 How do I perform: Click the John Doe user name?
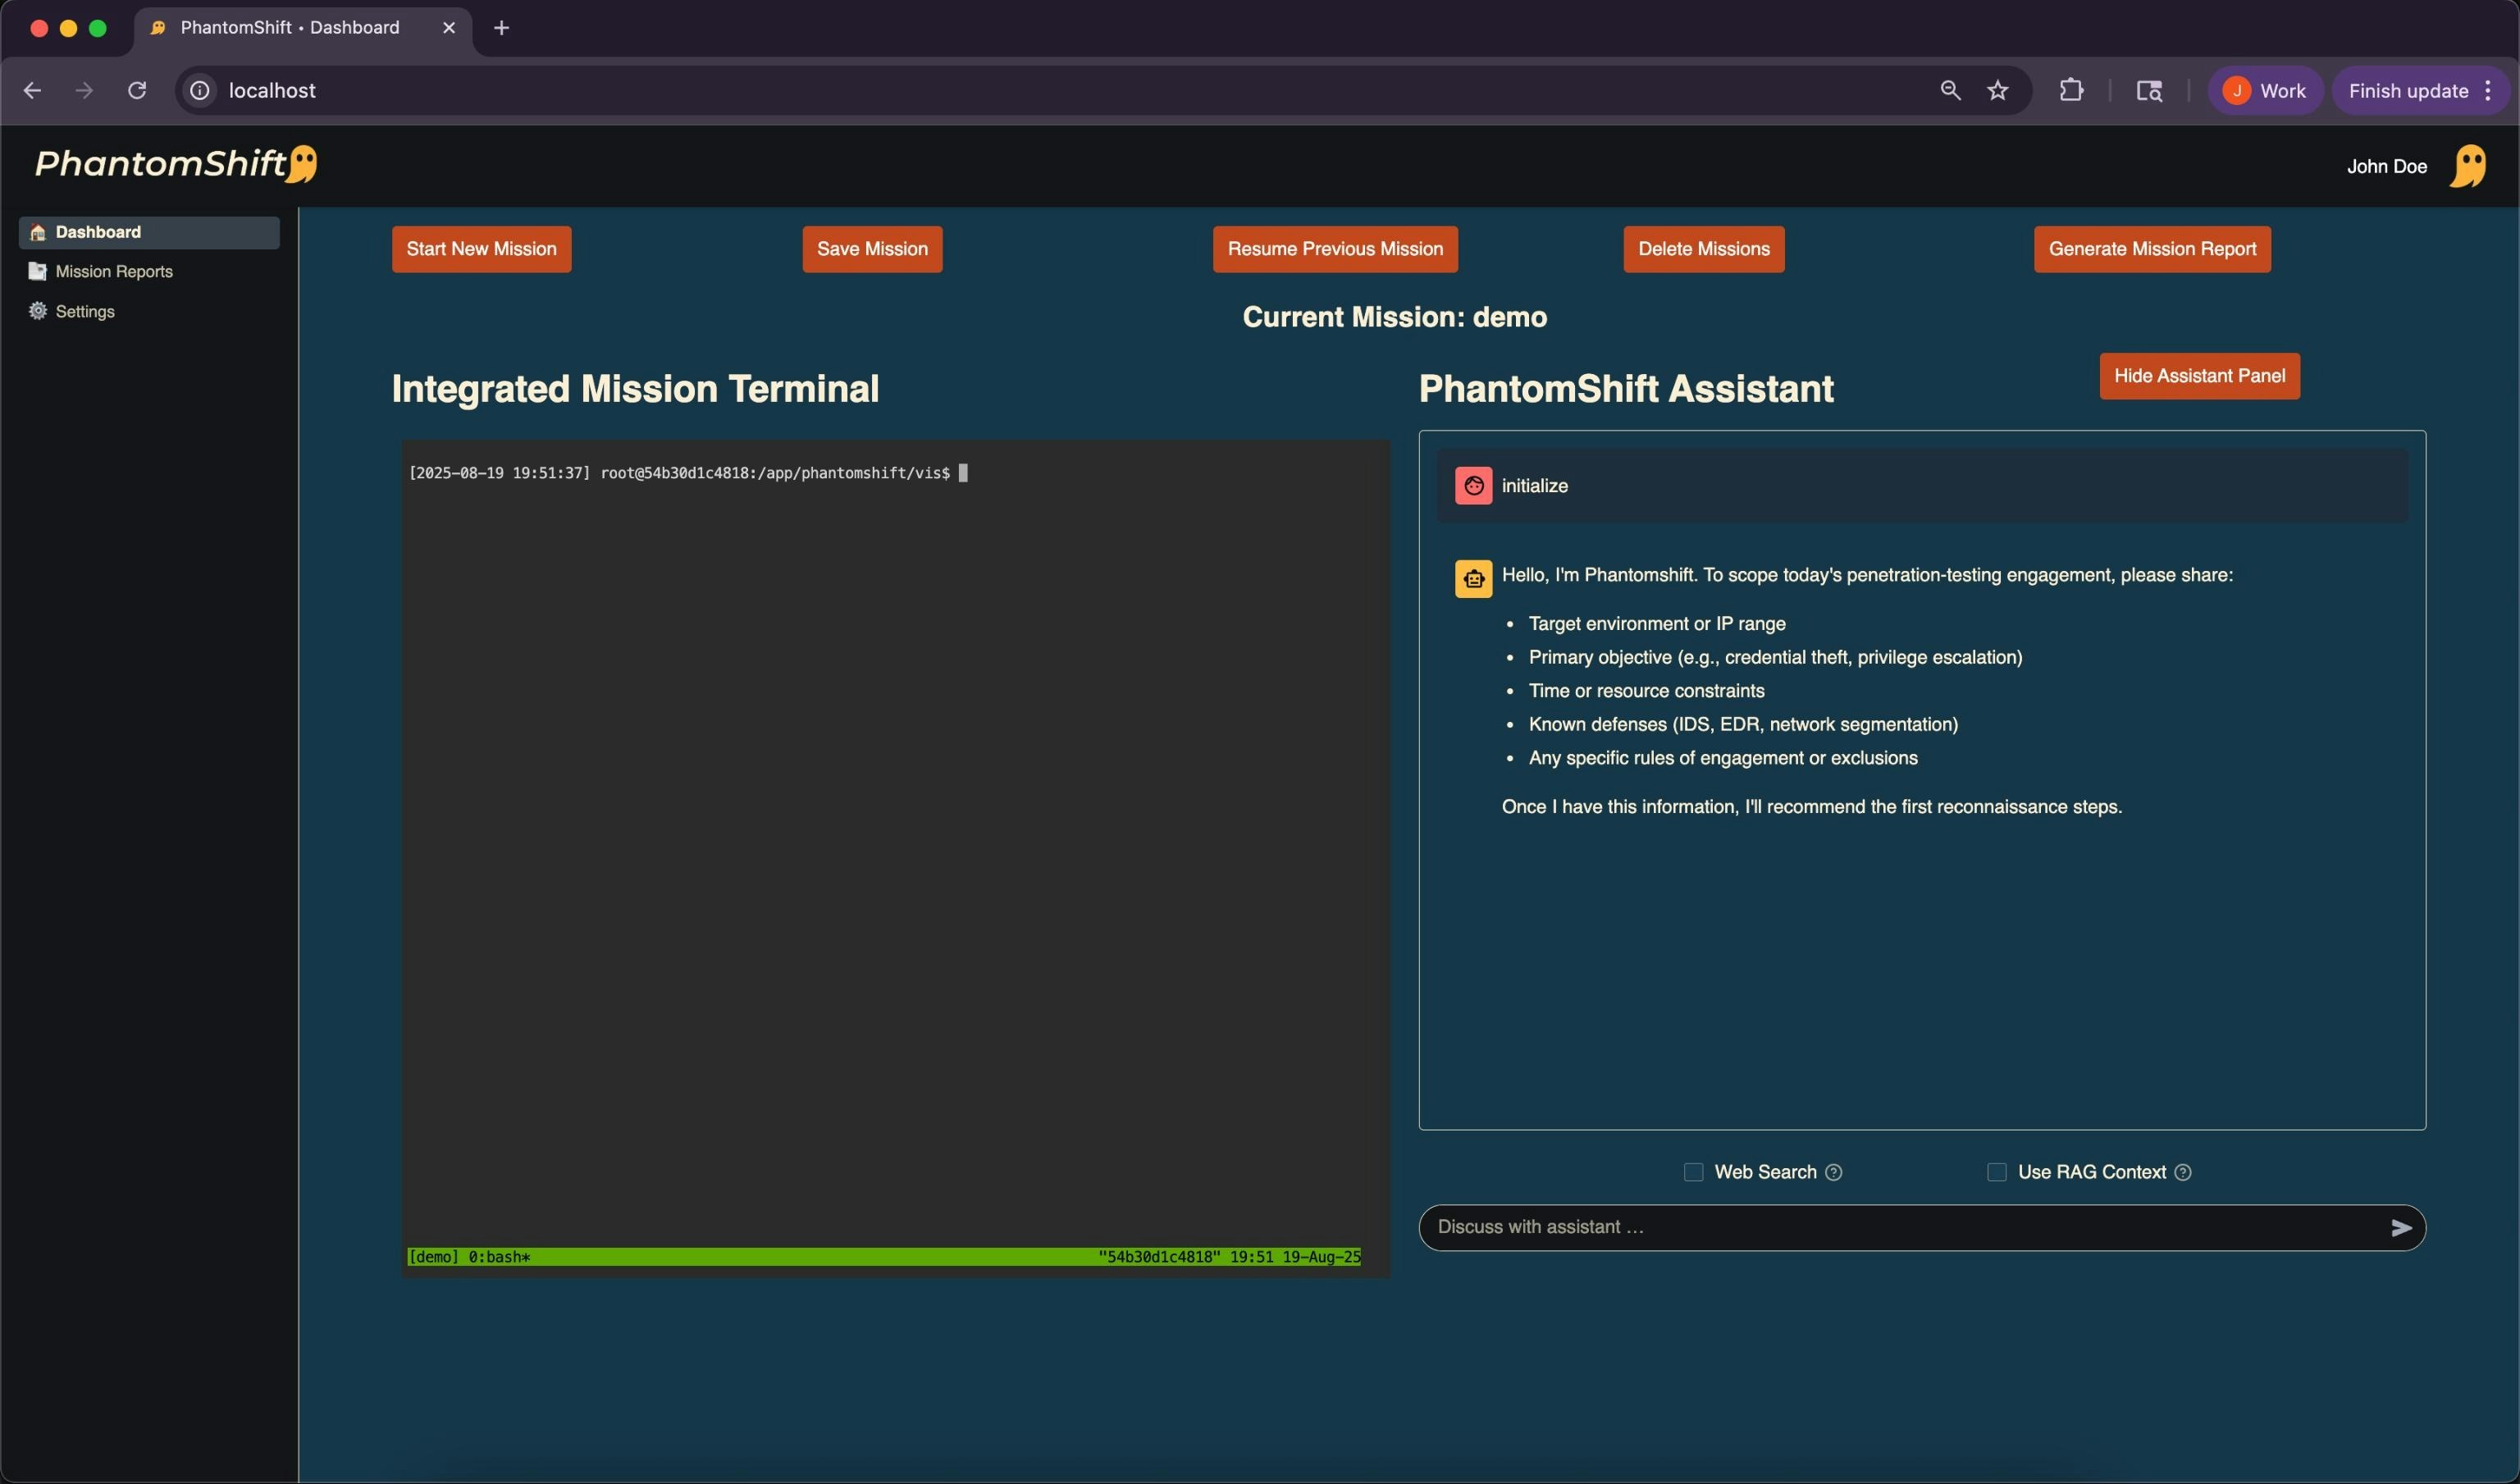pyautogui.click(x=2387, y=167)
